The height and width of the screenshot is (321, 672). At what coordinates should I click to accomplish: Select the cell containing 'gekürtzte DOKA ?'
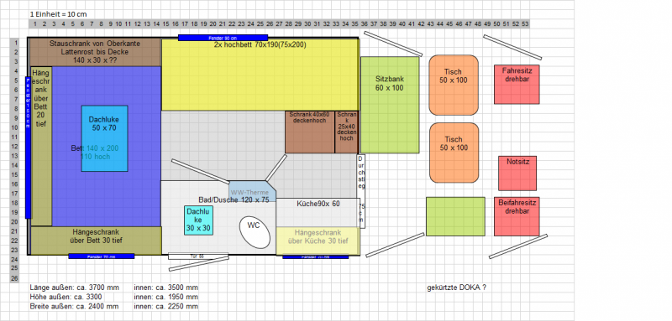click(x=456, y=287)
